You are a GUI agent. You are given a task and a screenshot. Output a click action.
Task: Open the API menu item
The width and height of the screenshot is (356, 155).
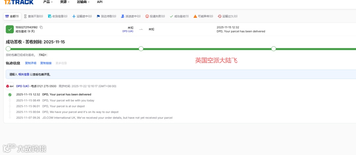(x=100, y=2)
